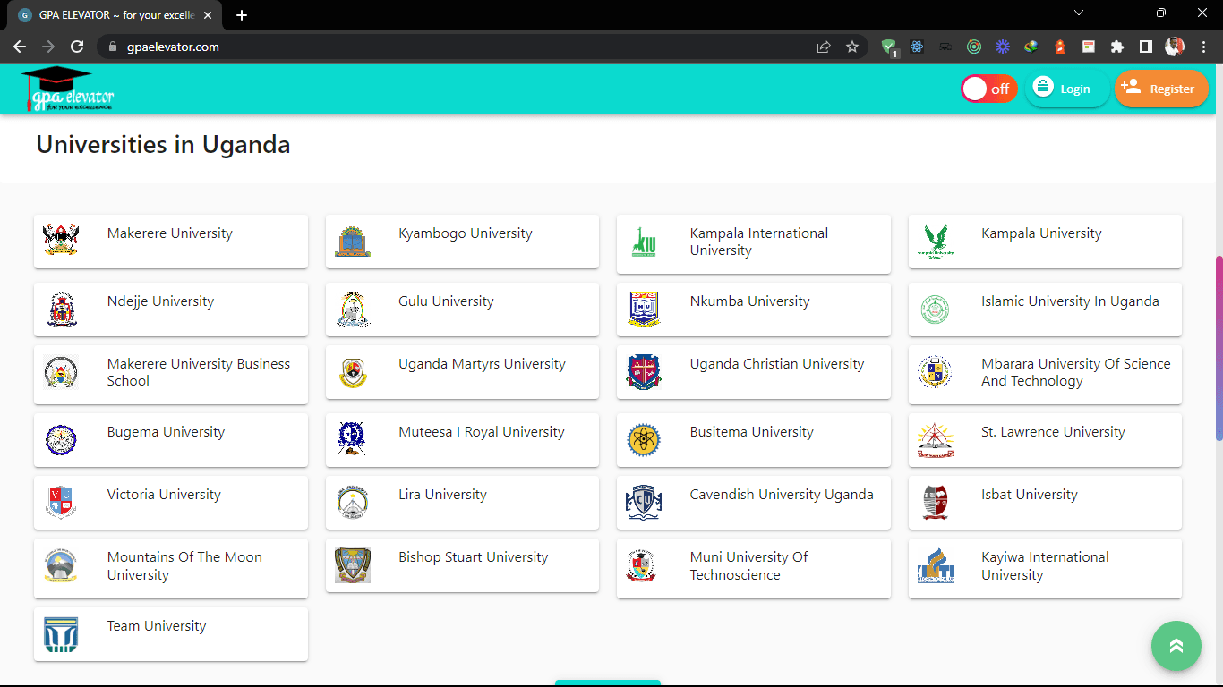
Task: Click the scroll-to-top double chevron button
Action: click(x=1176, y=646)
